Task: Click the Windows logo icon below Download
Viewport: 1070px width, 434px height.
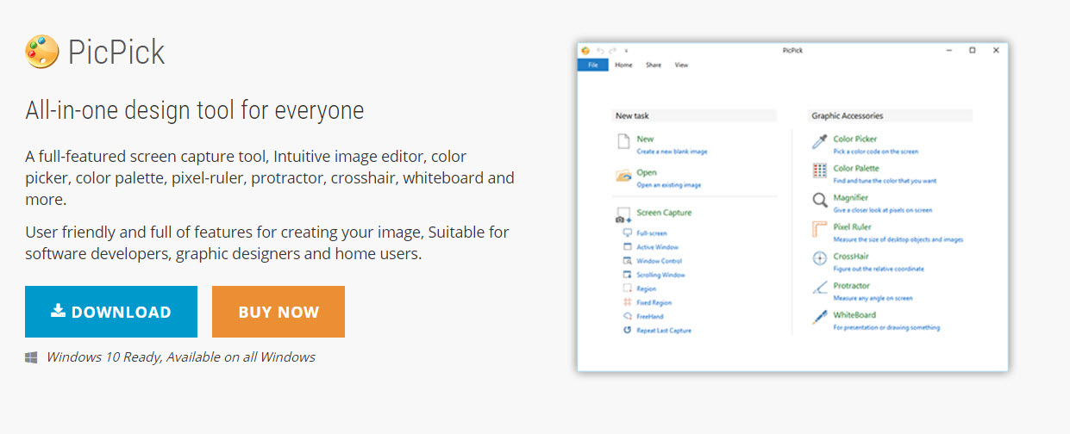Action: tap(31, 357)
